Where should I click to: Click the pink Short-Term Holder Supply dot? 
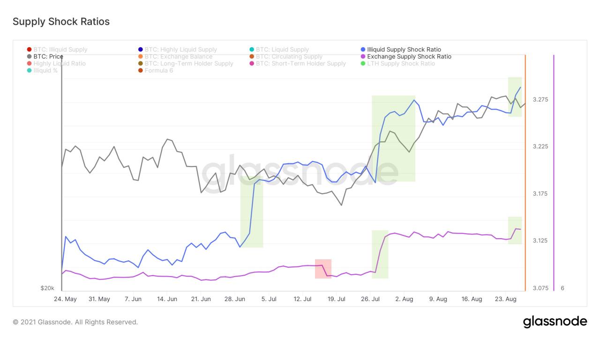tap(252, 64)
